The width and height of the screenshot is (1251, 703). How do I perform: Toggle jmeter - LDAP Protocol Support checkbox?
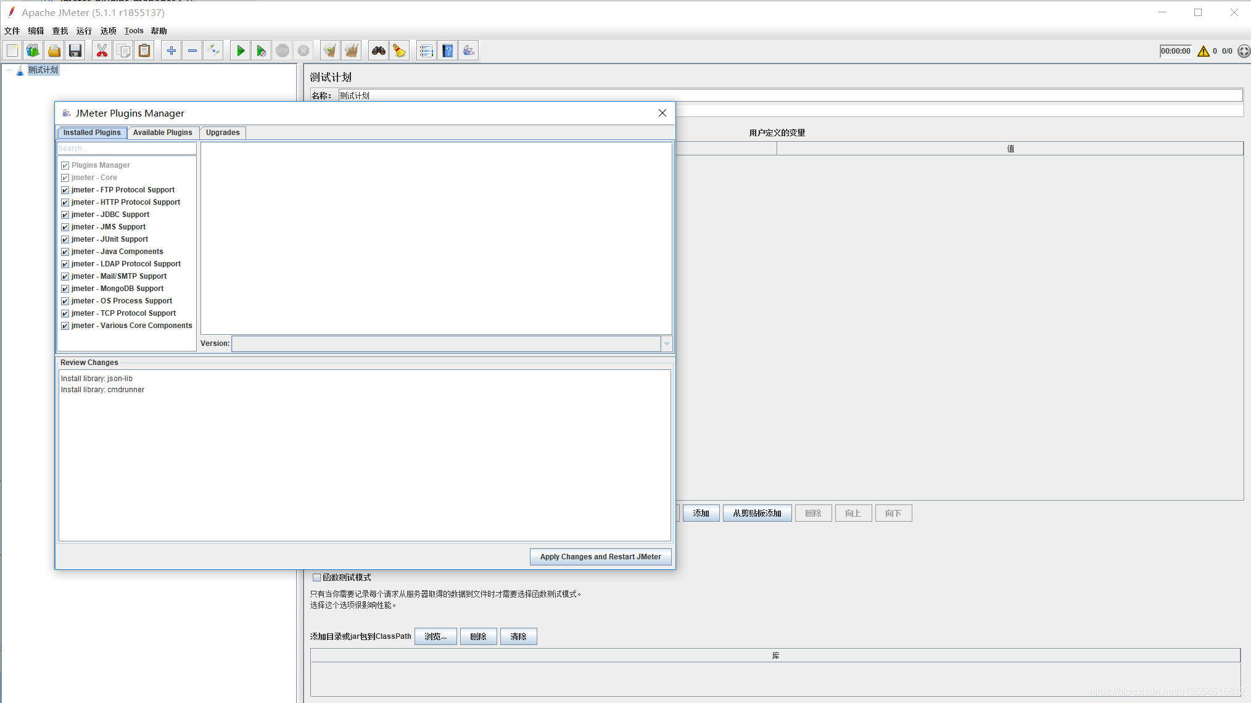coord(65,264)
